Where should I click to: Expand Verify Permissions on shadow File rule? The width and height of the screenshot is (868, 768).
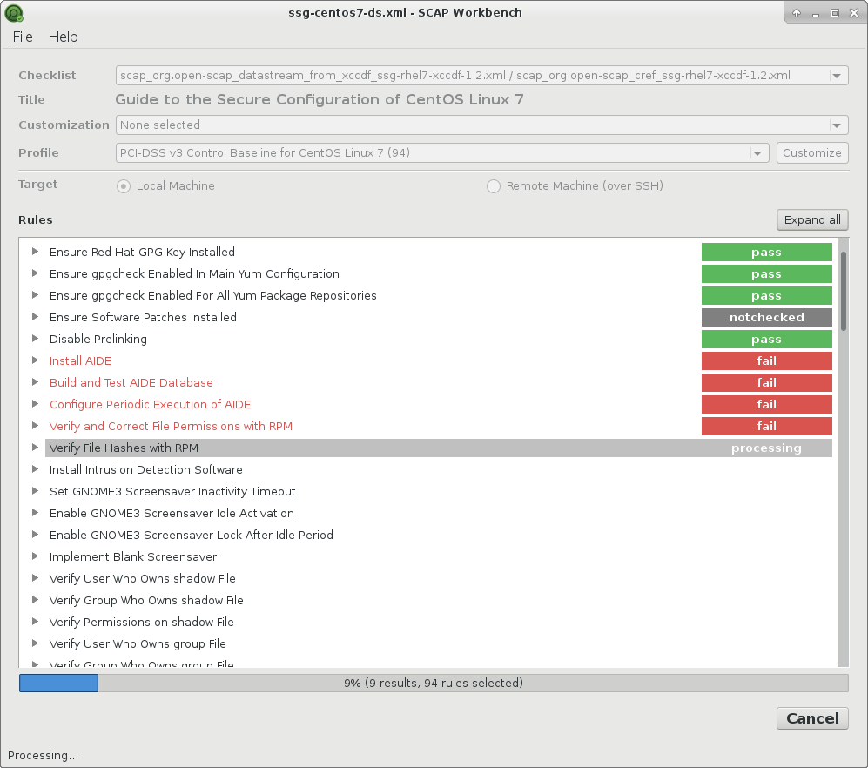(36, 622)
